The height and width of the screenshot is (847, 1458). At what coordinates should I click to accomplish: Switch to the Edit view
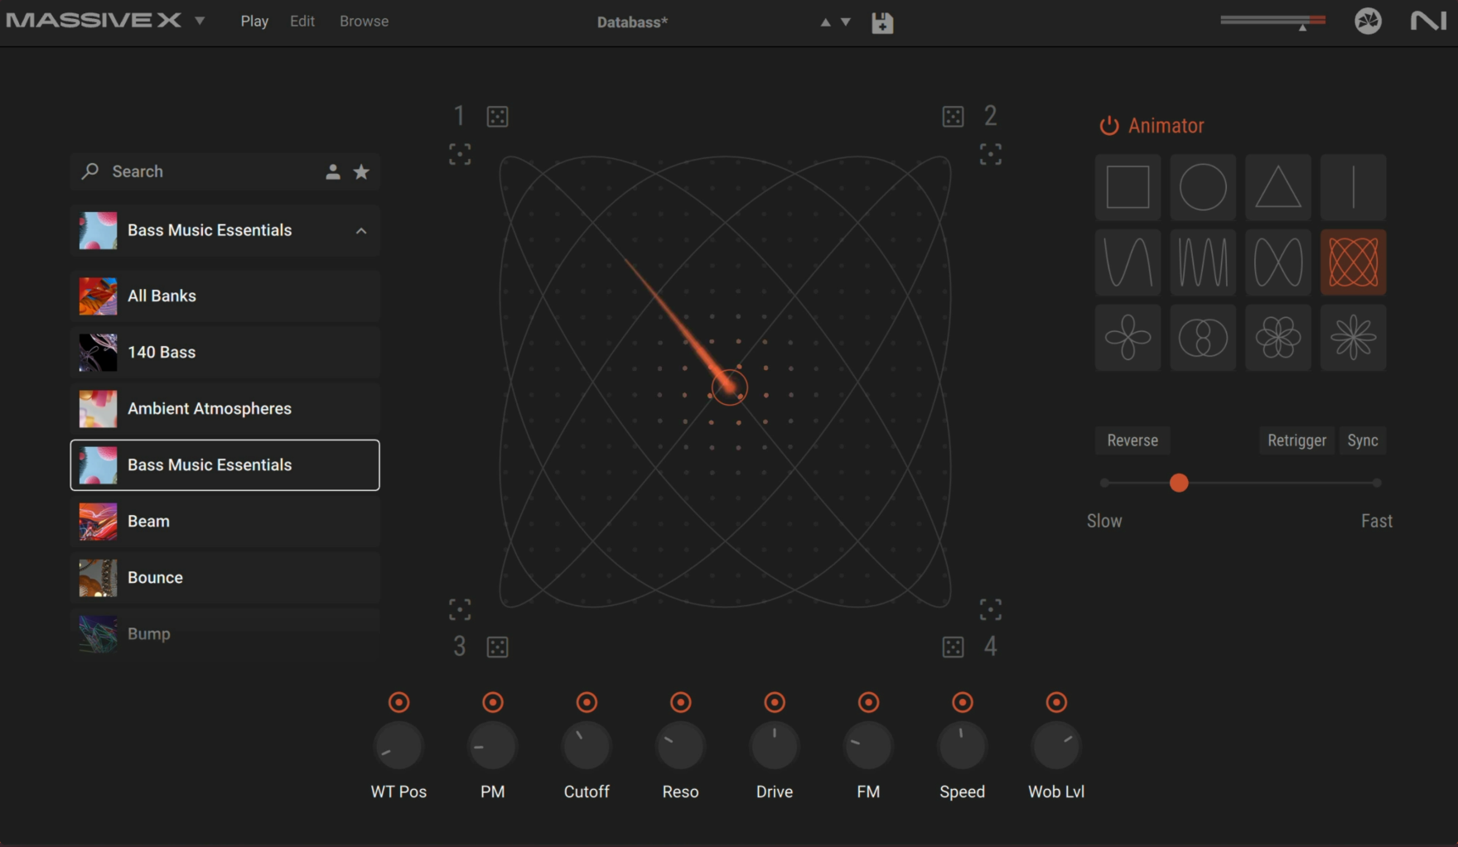[302, 22]
